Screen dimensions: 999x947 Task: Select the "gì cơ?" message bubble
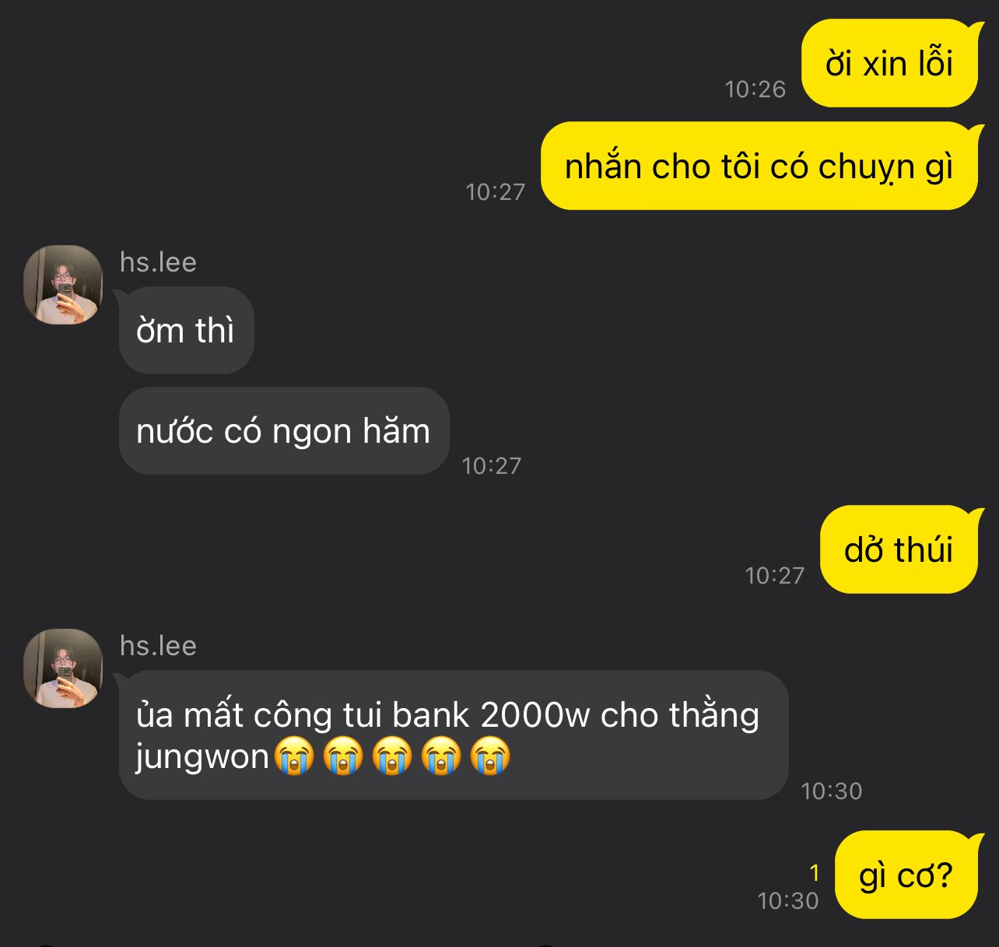906,875
